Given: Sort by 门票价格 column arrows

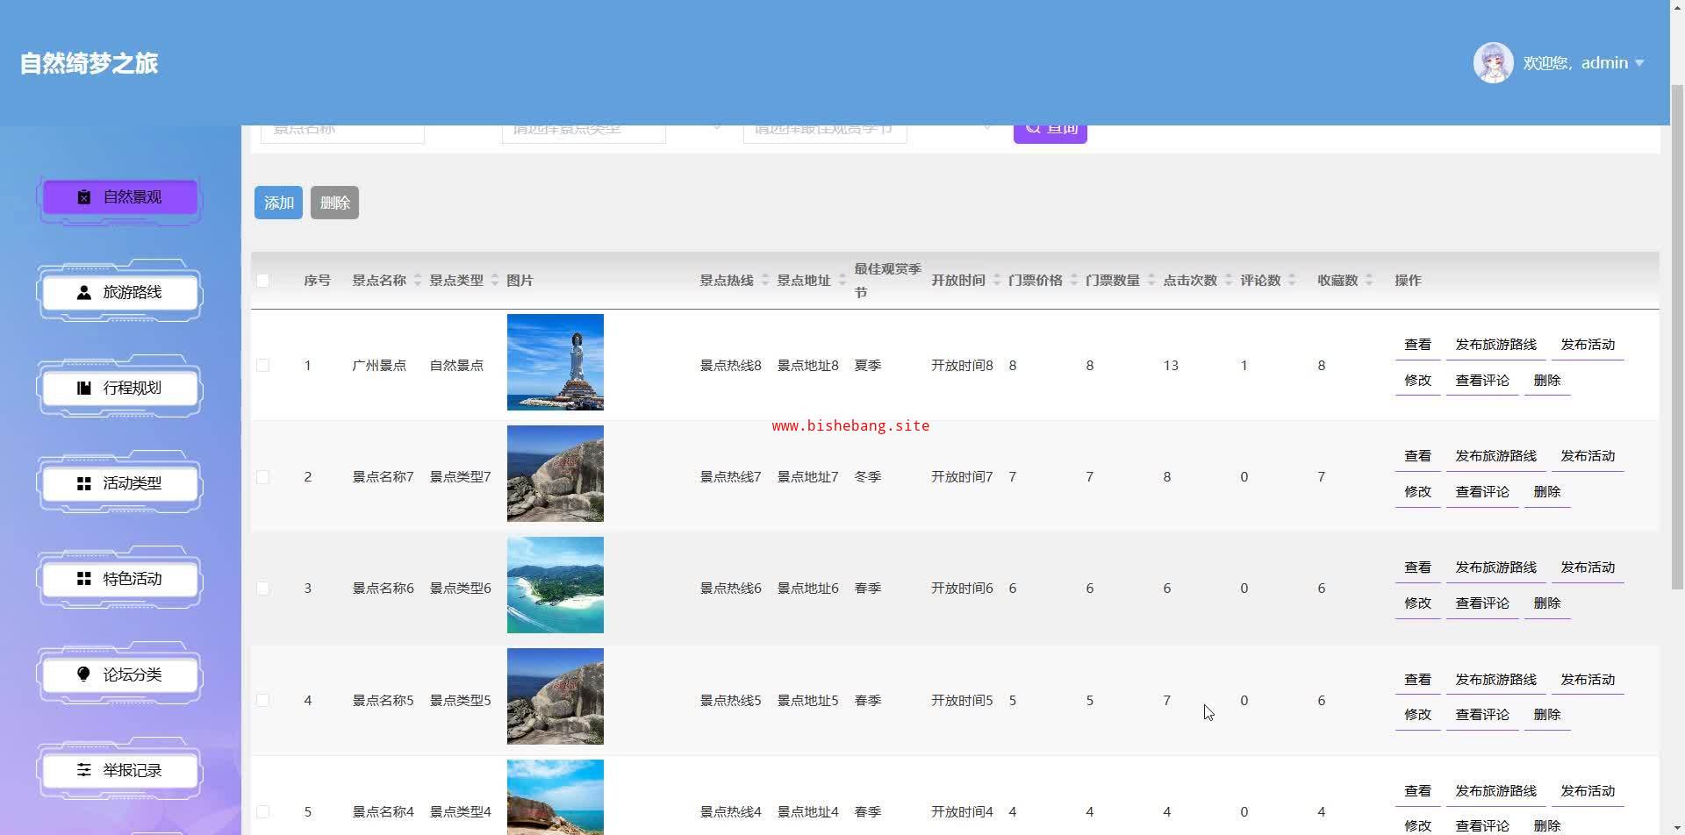Looking at the screenshot, I should 1073,281.
